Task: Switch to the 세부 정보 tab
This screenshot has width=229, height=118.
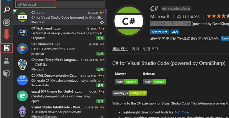Action: [120, 49]
